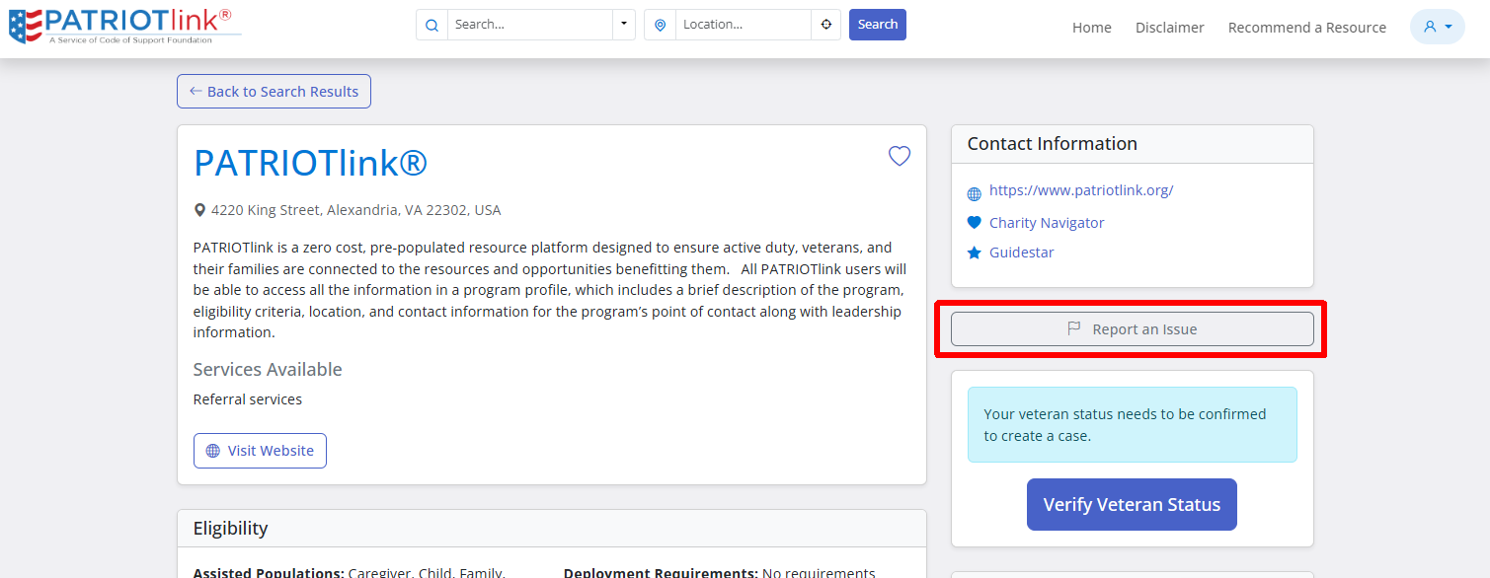Click the PATRIOTlink logo in header
The image size is (1490, 578).
(125, 25)
